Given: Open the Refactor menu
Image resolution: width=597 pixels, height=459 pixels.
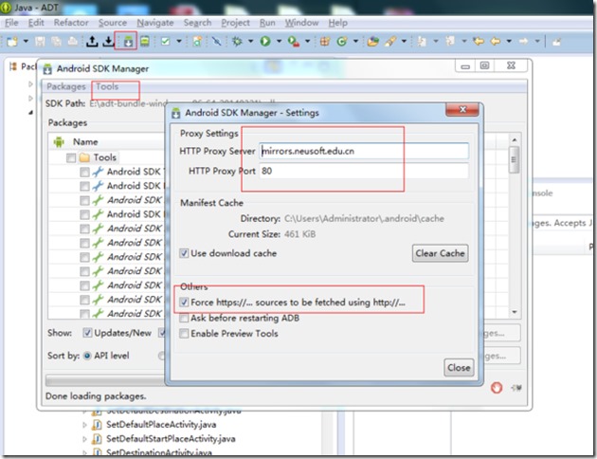Looking at the screenshot, I should pos(71,23).
